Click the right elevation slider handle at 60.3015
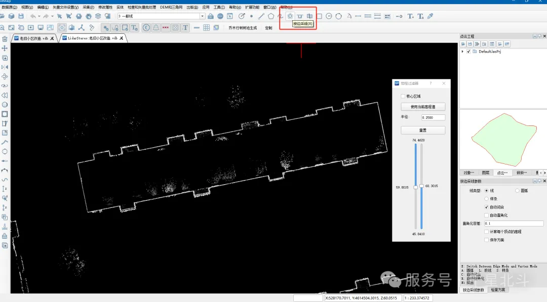This screenshot has height=302, width=547. [x=421, y=186]
